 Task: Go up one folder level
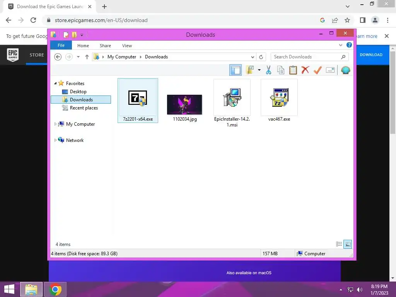[x=87, y=57]
